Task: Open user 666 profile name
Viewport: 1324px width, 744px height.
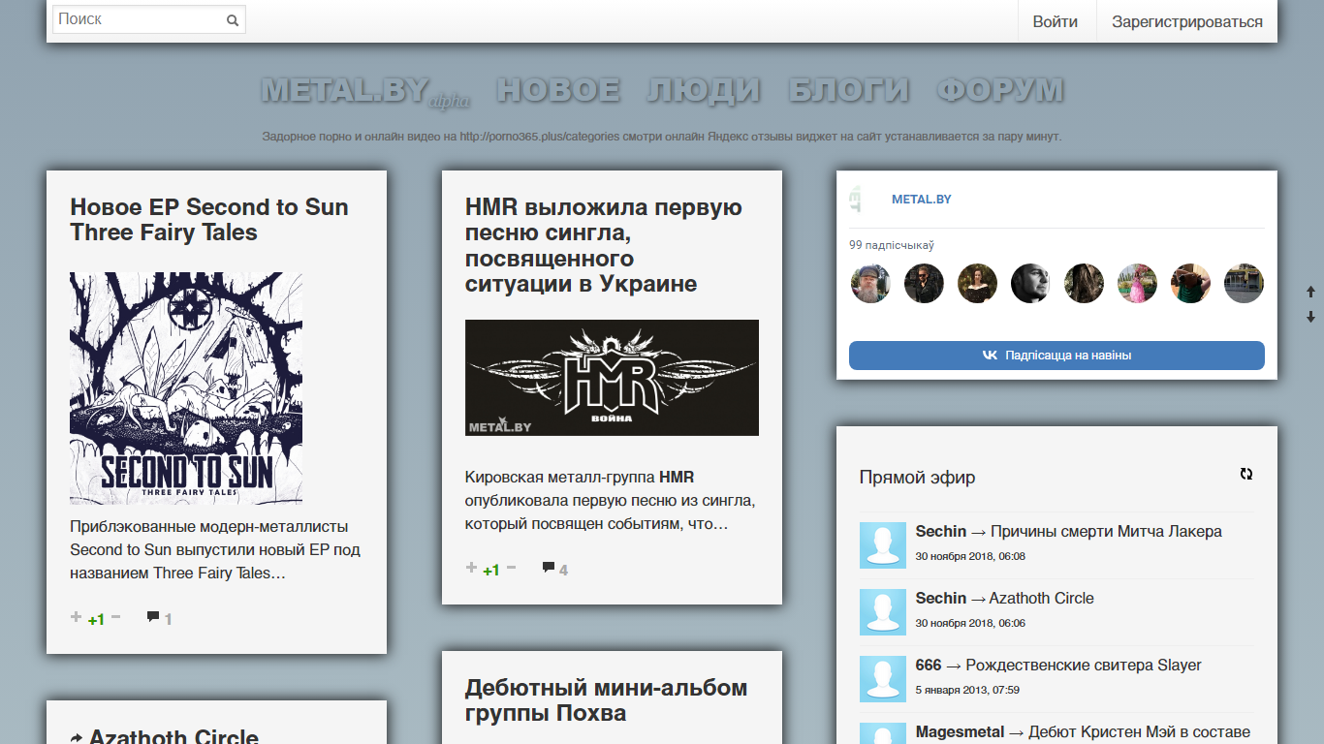Action: coord(929,665)
